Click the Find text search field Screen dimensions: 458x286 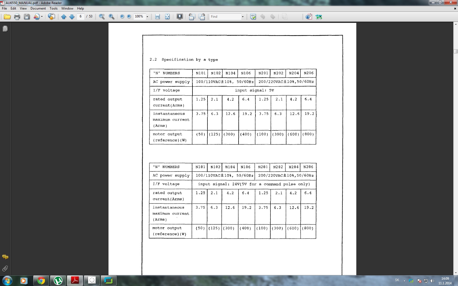pos(225,17)
